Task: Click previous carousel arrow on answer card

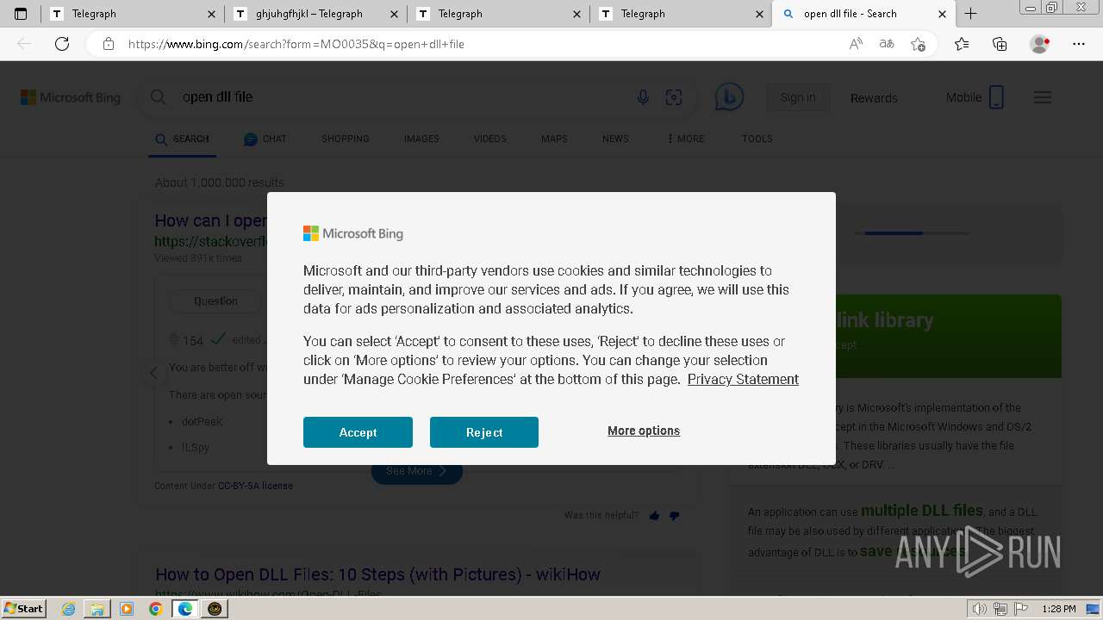Action: 153,373
